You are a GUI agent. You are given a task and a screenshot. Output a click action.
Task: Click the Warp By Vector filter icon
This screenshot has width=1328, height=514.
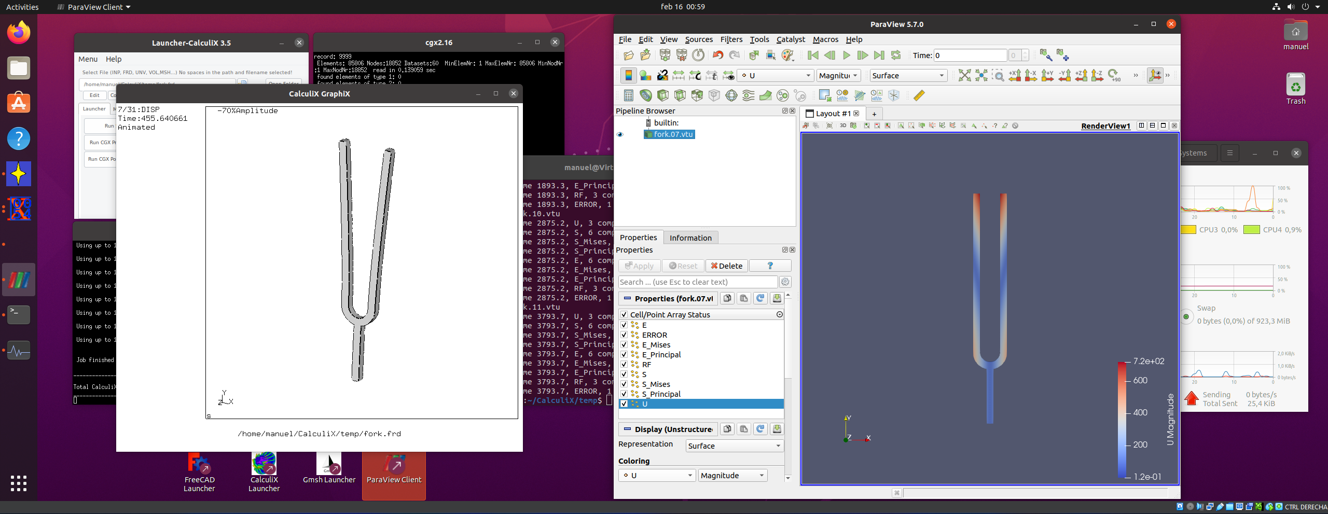pyautogui.click(x=766, y=95)
